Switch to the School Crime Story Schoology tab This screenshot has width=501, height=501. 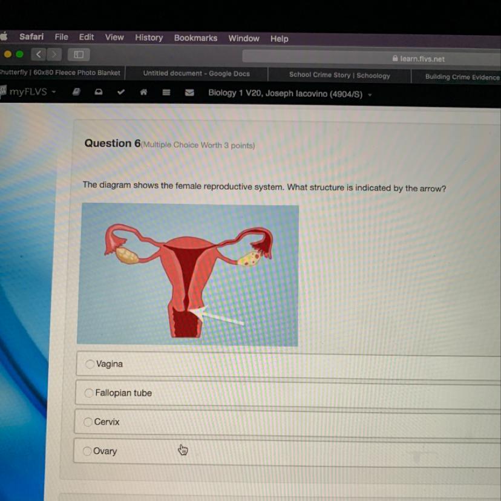tap(339, 75)
